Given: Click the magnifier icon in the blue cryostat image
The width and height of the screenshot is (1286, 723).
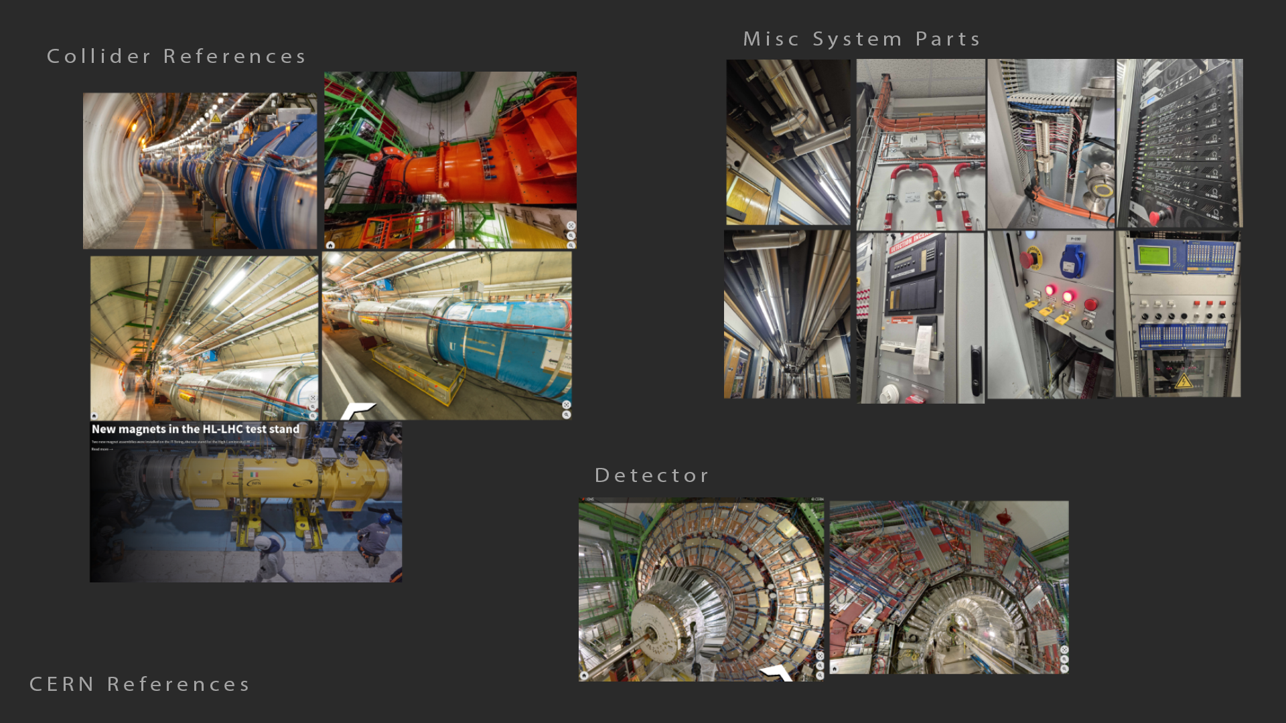Looking at the screenshot, I should pos(567,415).
